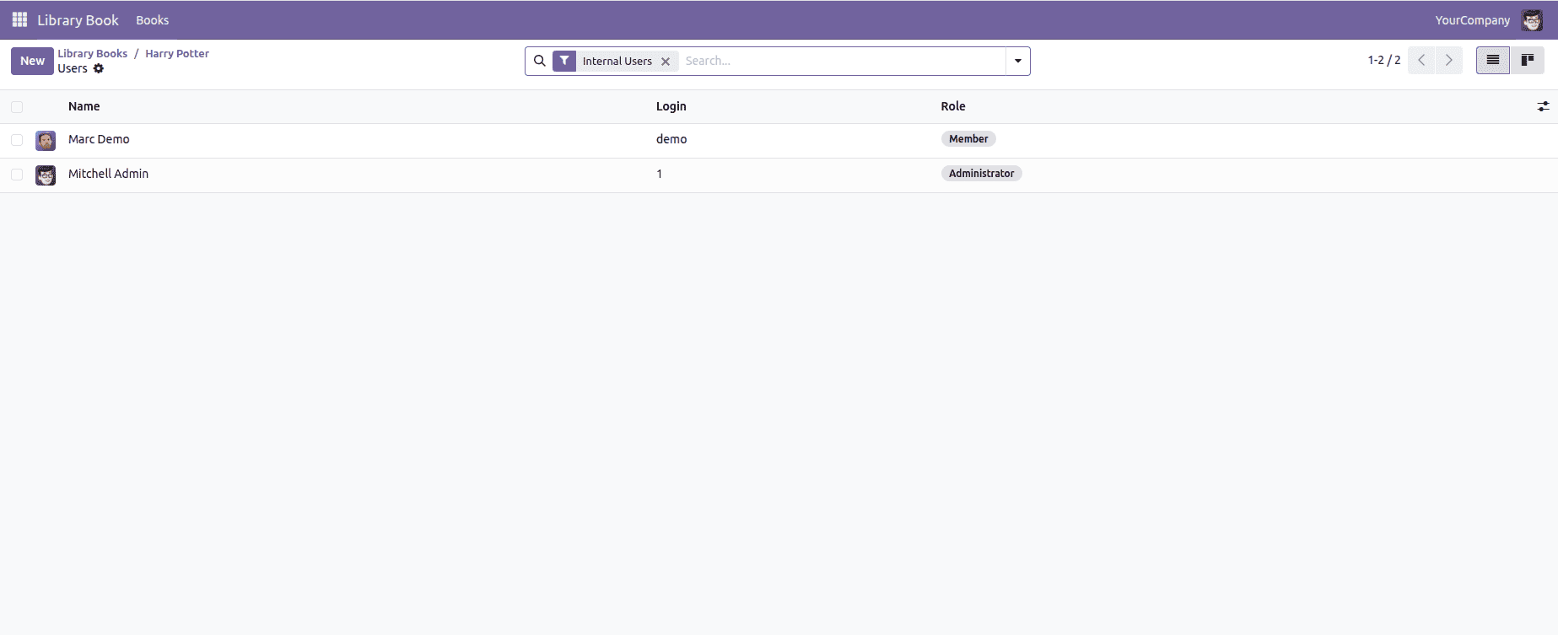This screenshot has width=1558, height=635.
Task: Click the 1-2 / 2 pager counter
Action: click(1384, 60)
